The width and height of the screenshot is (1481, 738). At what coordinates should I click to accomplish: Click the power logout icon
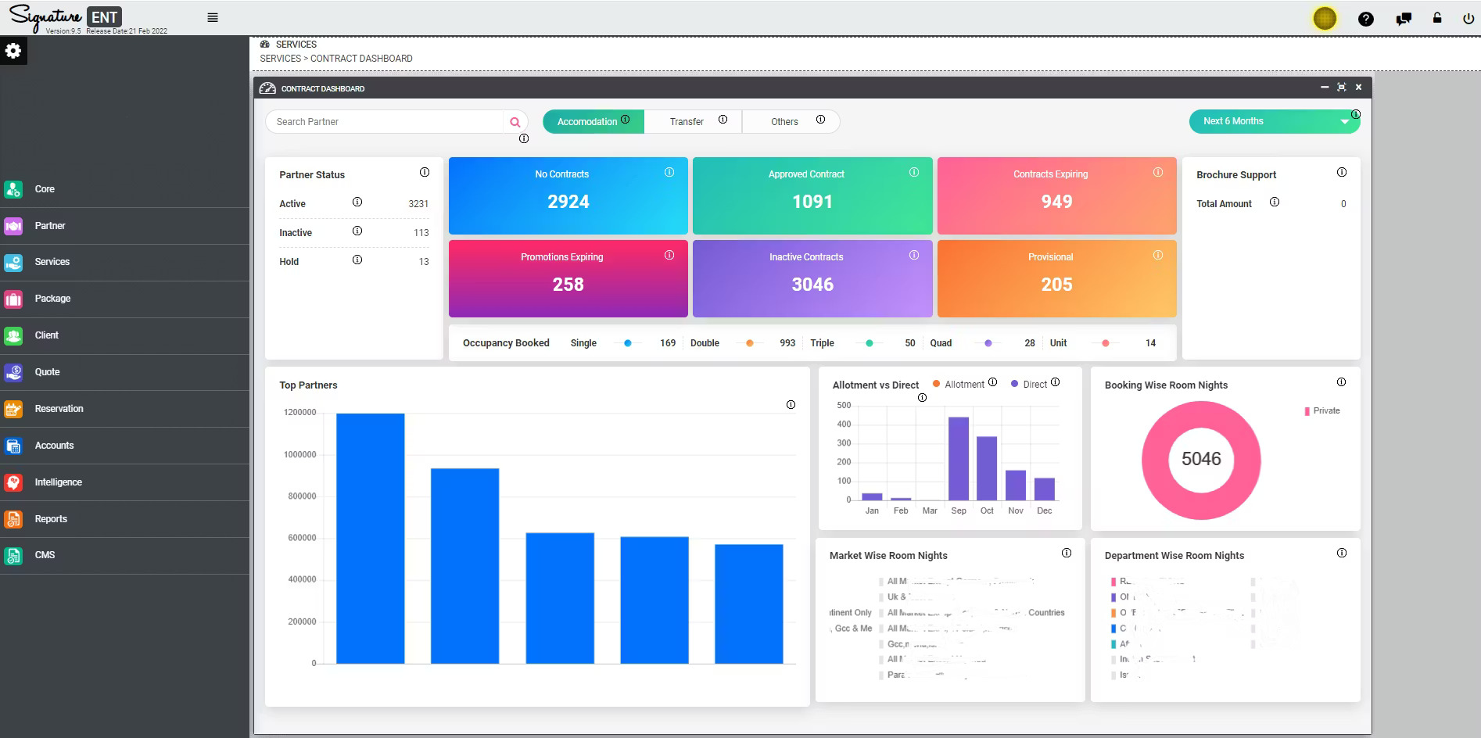[x=1468, y=19]
